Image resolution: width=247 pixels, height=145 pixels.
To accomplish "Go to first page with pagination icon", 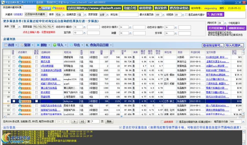I will point(59,122).
